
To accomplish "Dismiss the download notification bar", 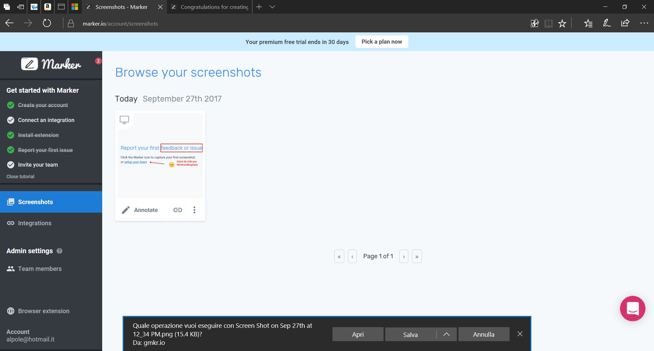I will (520, 334).
